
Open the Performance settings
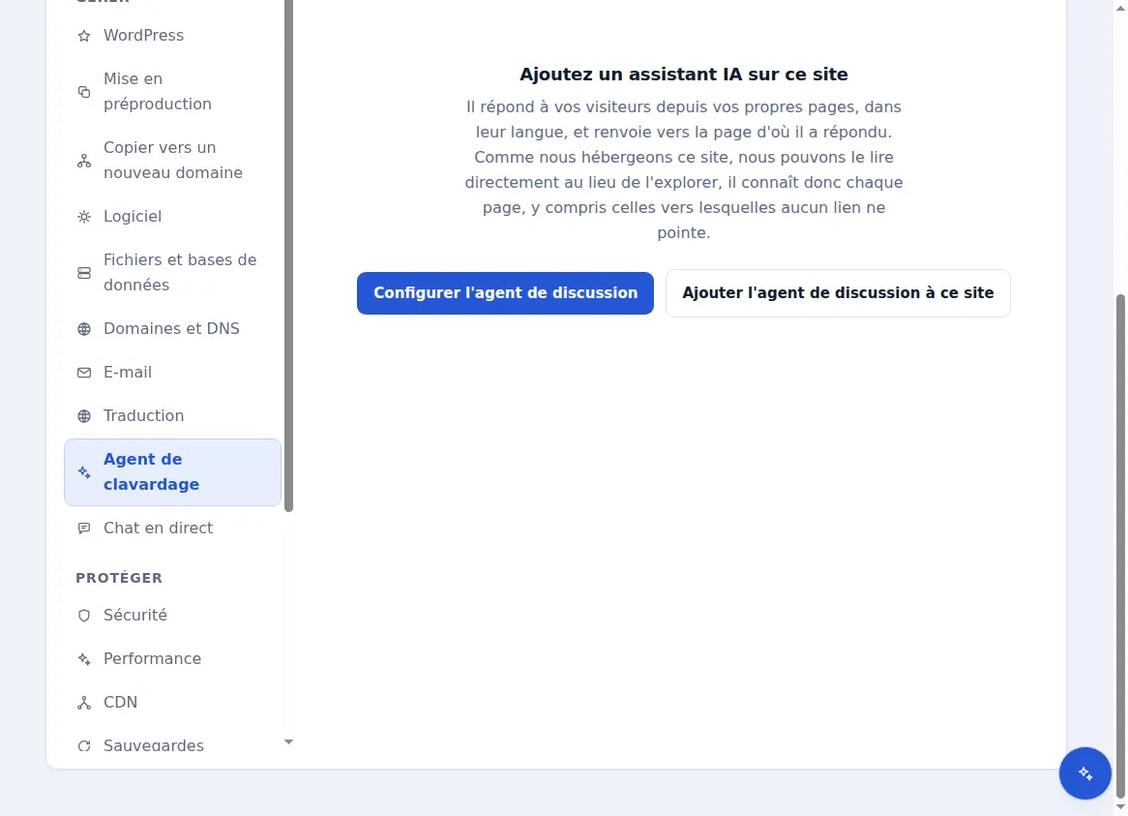coord(172,659)
